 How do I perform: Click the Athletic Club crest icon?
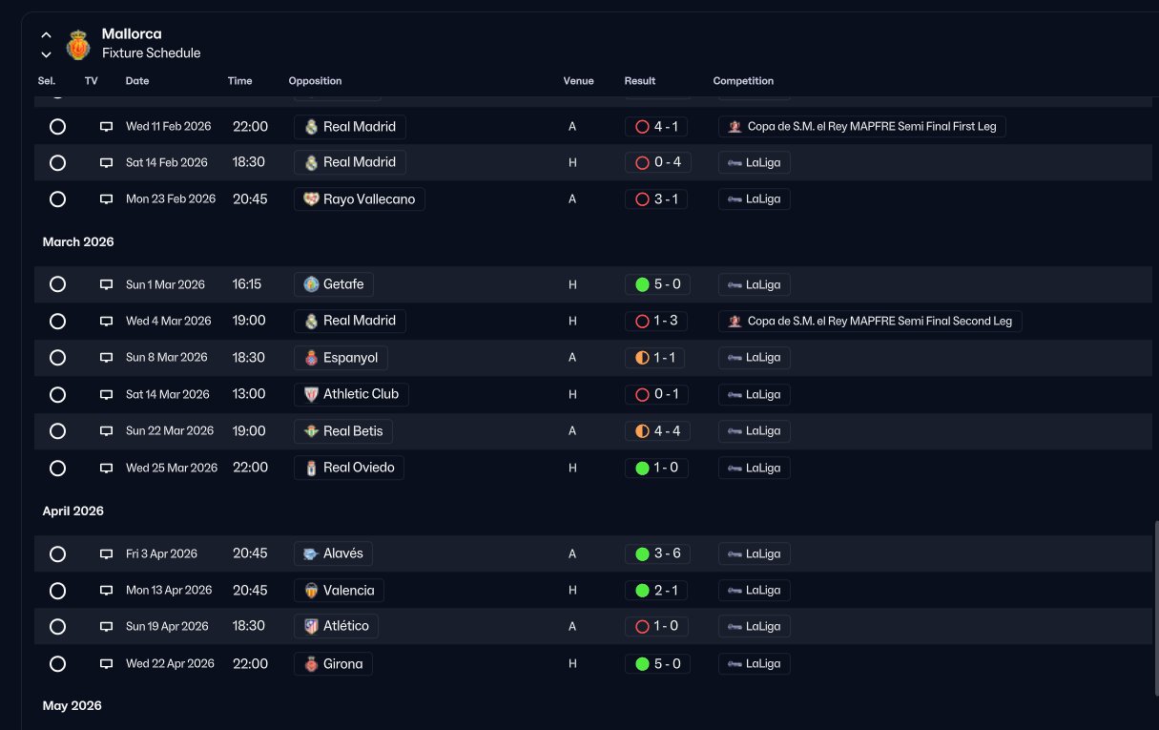311,394
